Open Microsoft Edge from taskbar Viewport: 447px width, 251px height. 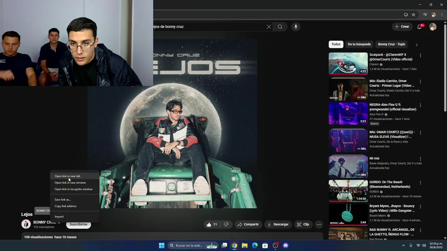(x=255, y=245)
